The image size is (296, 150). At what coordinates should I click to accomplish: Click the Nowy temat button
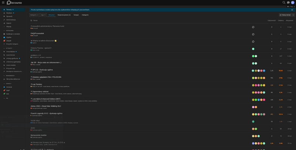click(285, 15)
